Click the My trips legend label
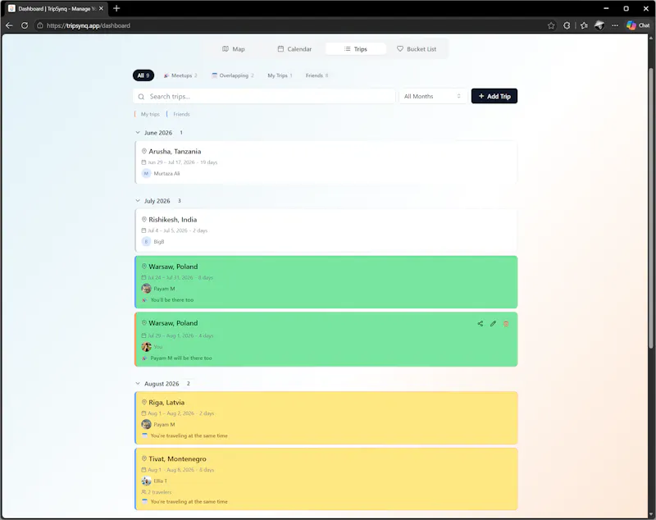 (x=150, y=114)
